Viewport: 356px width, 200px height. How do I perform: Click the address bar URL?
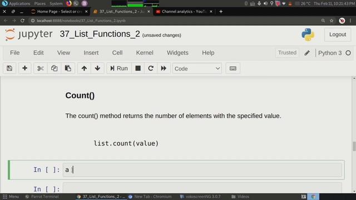pyautogui.click(x=81, y=21)
